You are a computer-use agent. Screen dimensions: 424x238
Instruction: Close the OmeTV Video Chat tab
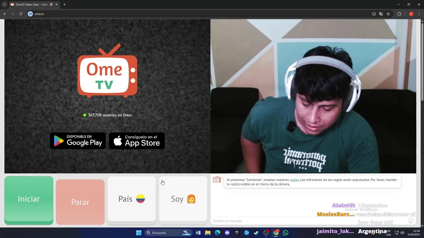[x=56, y=5]
